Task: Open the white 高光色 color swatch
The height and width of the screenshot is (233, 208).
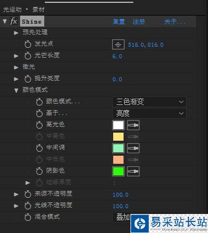Action: point(118,125)
